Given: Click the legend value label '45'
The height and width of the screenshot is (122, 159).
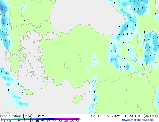Looking at the screenshot, I should pyautogui.click(x=72, y=121).
